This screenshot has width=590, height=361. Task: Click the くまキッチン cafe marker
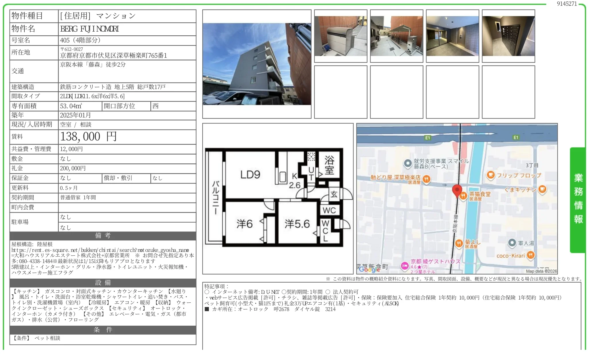click(x=542, y=189)
